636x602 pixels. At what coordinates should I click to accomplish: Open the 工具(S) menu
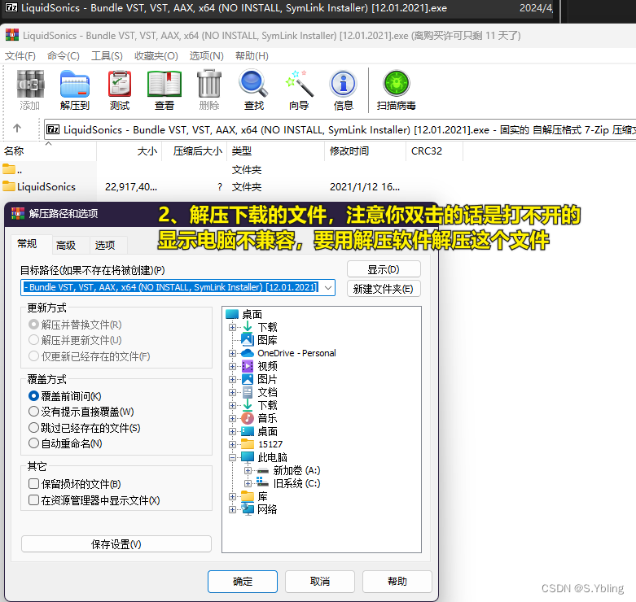[x=107, y=56]
